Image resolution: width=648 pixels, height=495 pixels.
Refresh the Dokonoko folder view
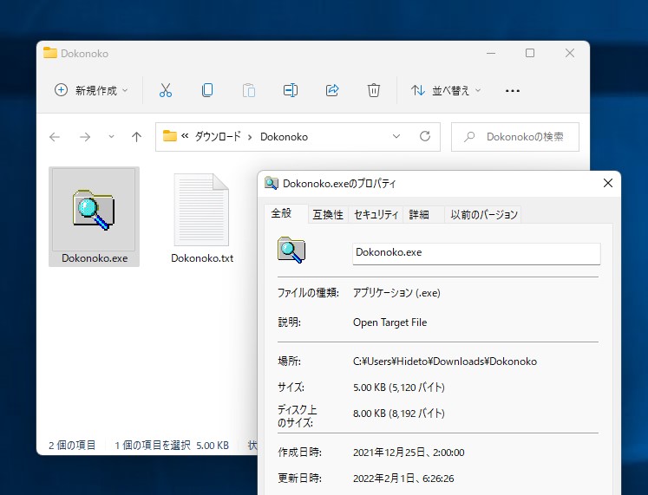pos(425,136)
